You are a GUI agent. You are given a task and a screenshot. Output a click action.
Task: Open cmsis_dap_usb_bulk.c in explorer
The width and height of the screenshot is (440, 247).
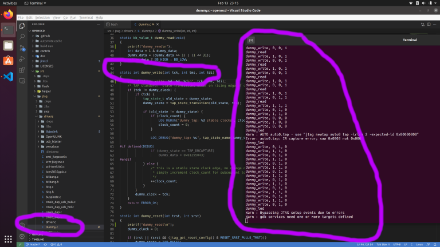click(60, 202)
